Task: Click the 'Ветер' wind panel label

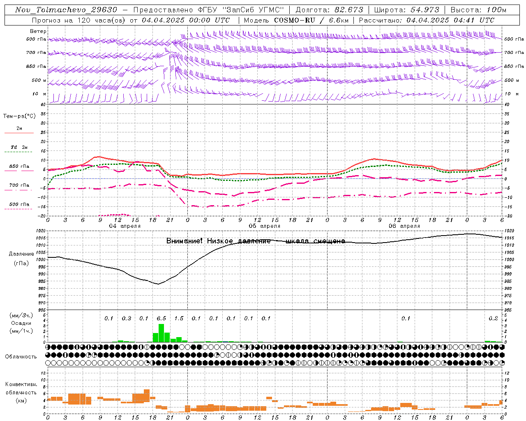Action: click(38, 31)
